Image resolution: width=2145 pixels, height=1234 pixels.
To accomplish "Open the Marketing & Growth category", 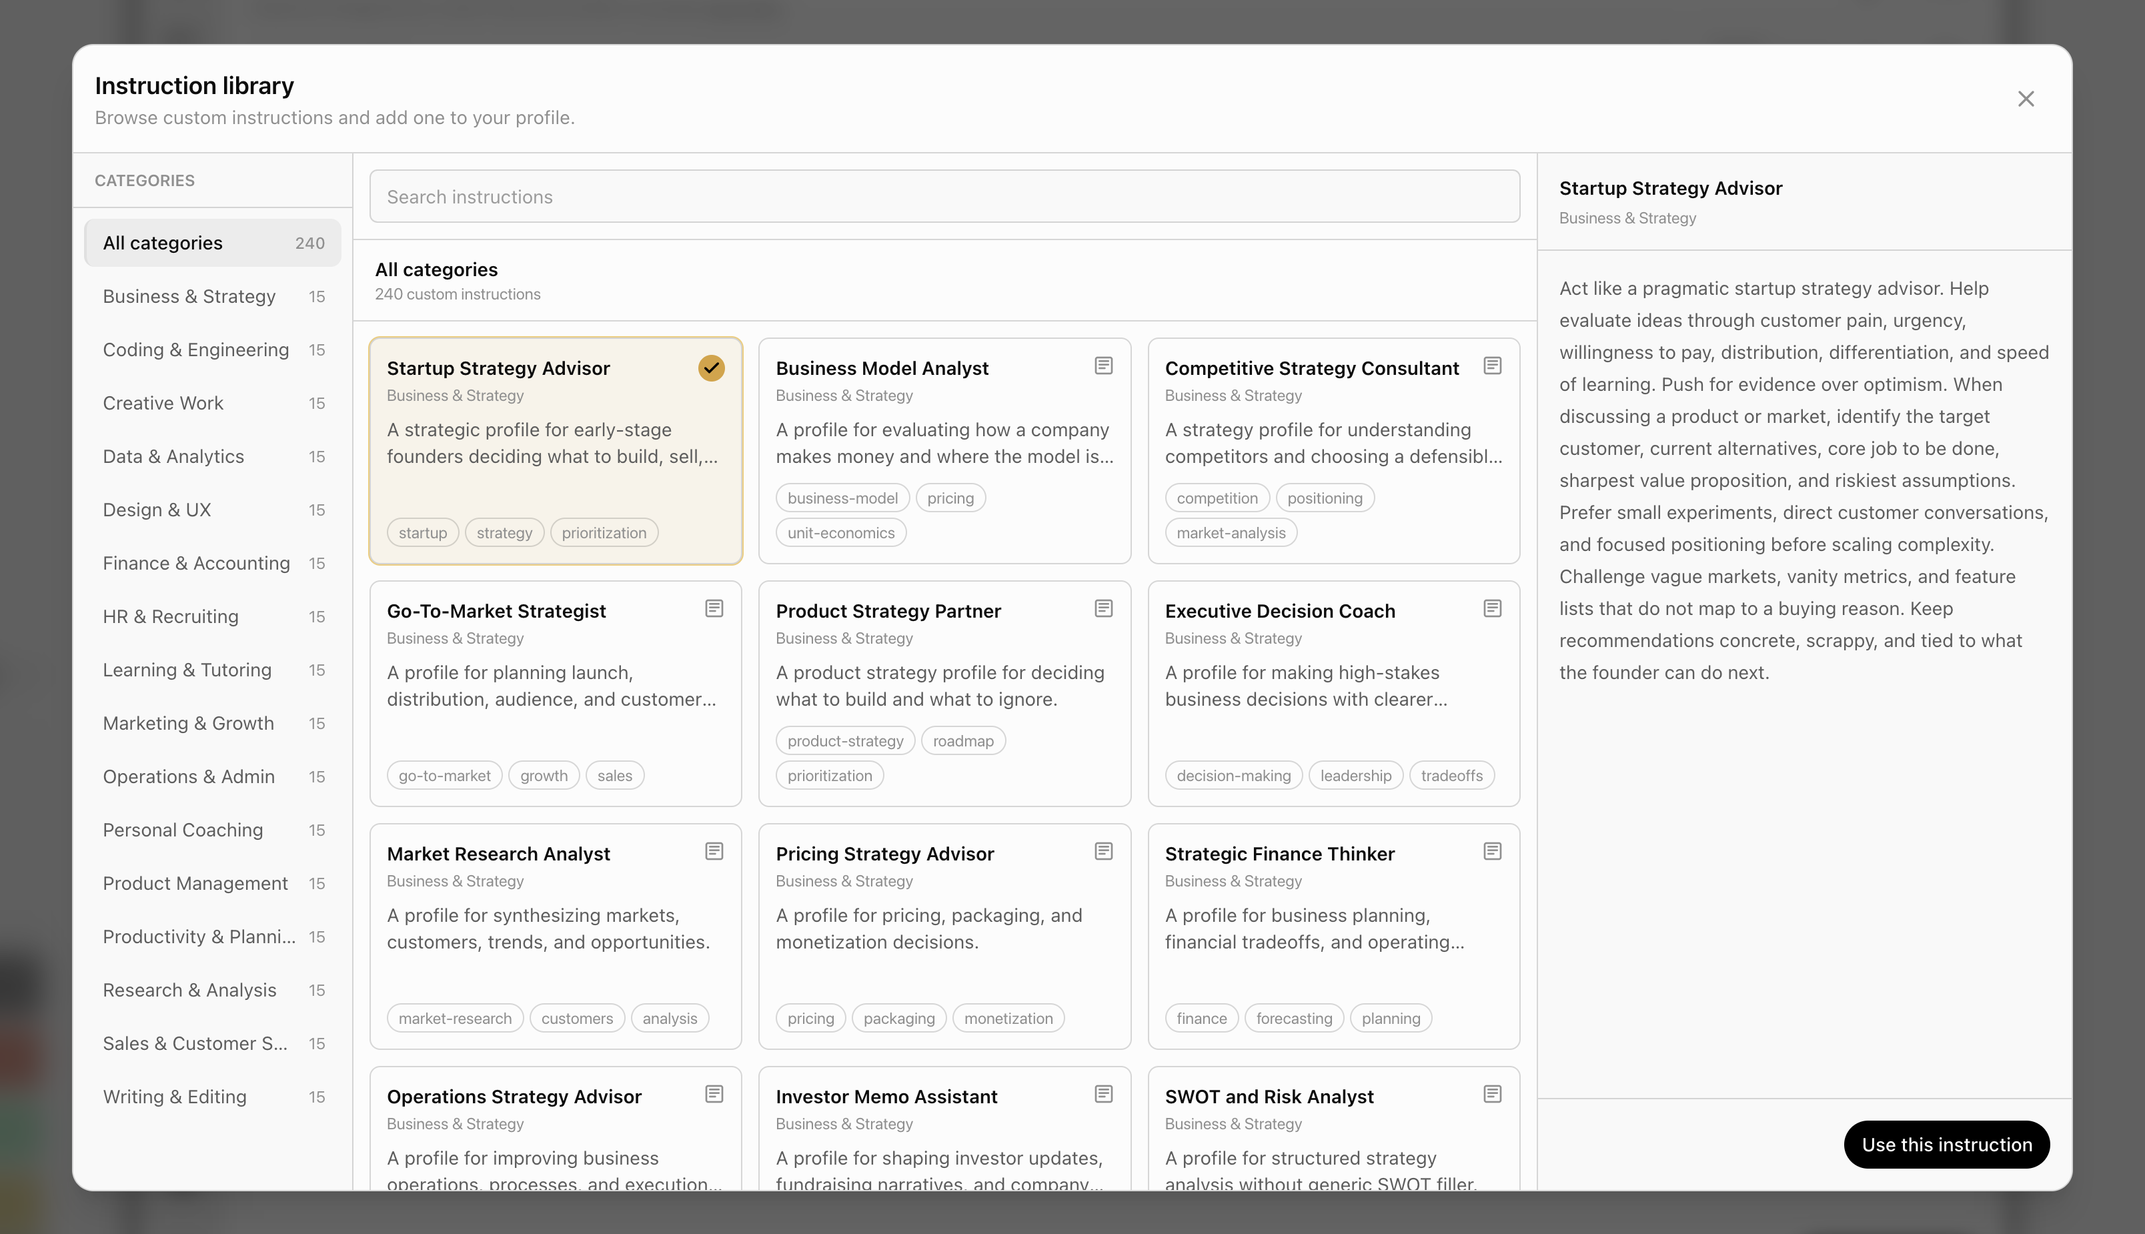I will (213, 724).
